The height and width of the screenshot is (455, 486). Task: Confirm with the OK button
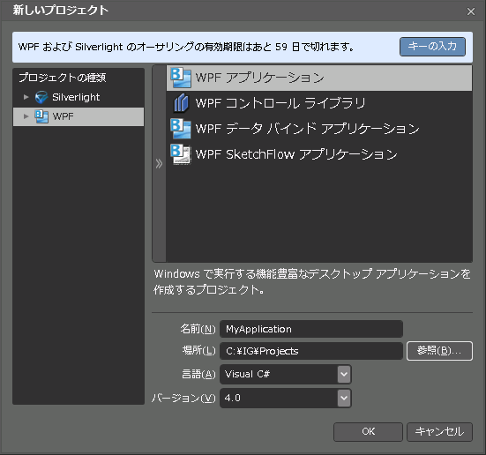tap(368, 432)
